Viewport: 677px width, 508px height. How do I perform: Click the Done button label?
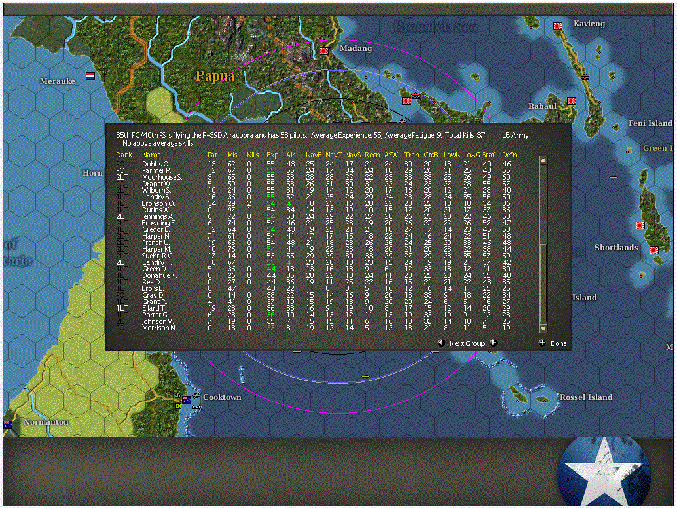pos(558,343)
